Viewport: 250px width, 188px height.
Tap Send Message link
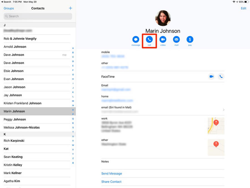click(x=112, y=174)
